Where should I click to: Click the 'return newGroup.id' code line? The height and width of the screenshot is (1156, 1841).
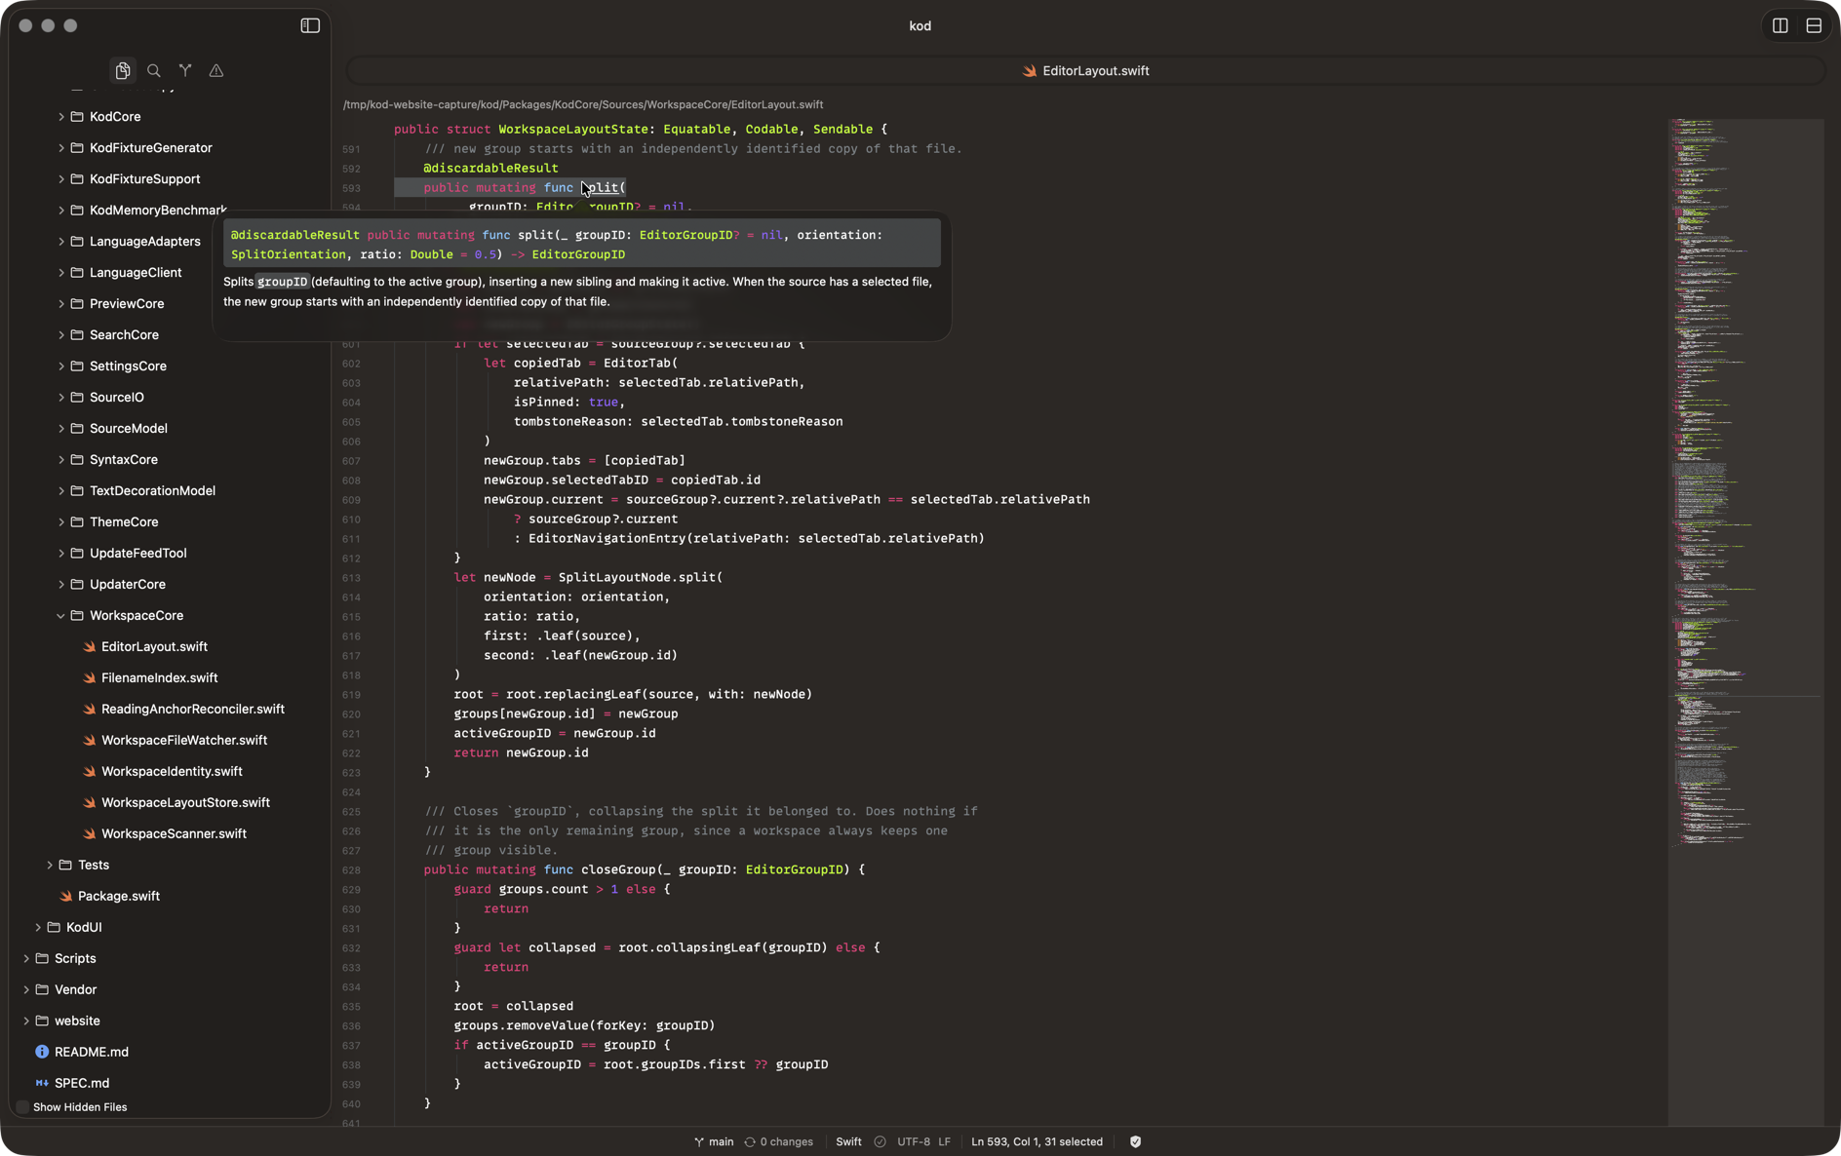point(521,752)
